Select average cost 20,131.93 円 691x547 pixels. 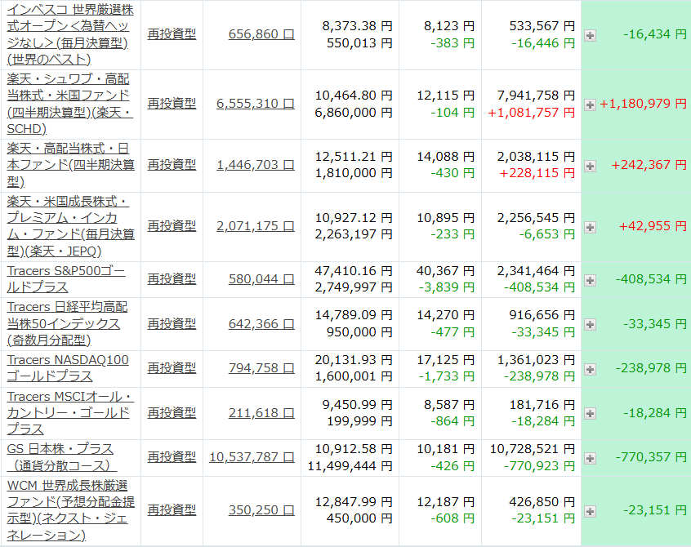click(x=354, y=360)
